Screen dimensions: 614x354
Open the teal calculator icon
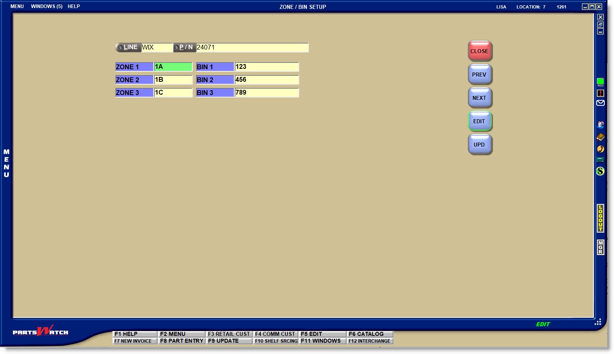[600, 160]
